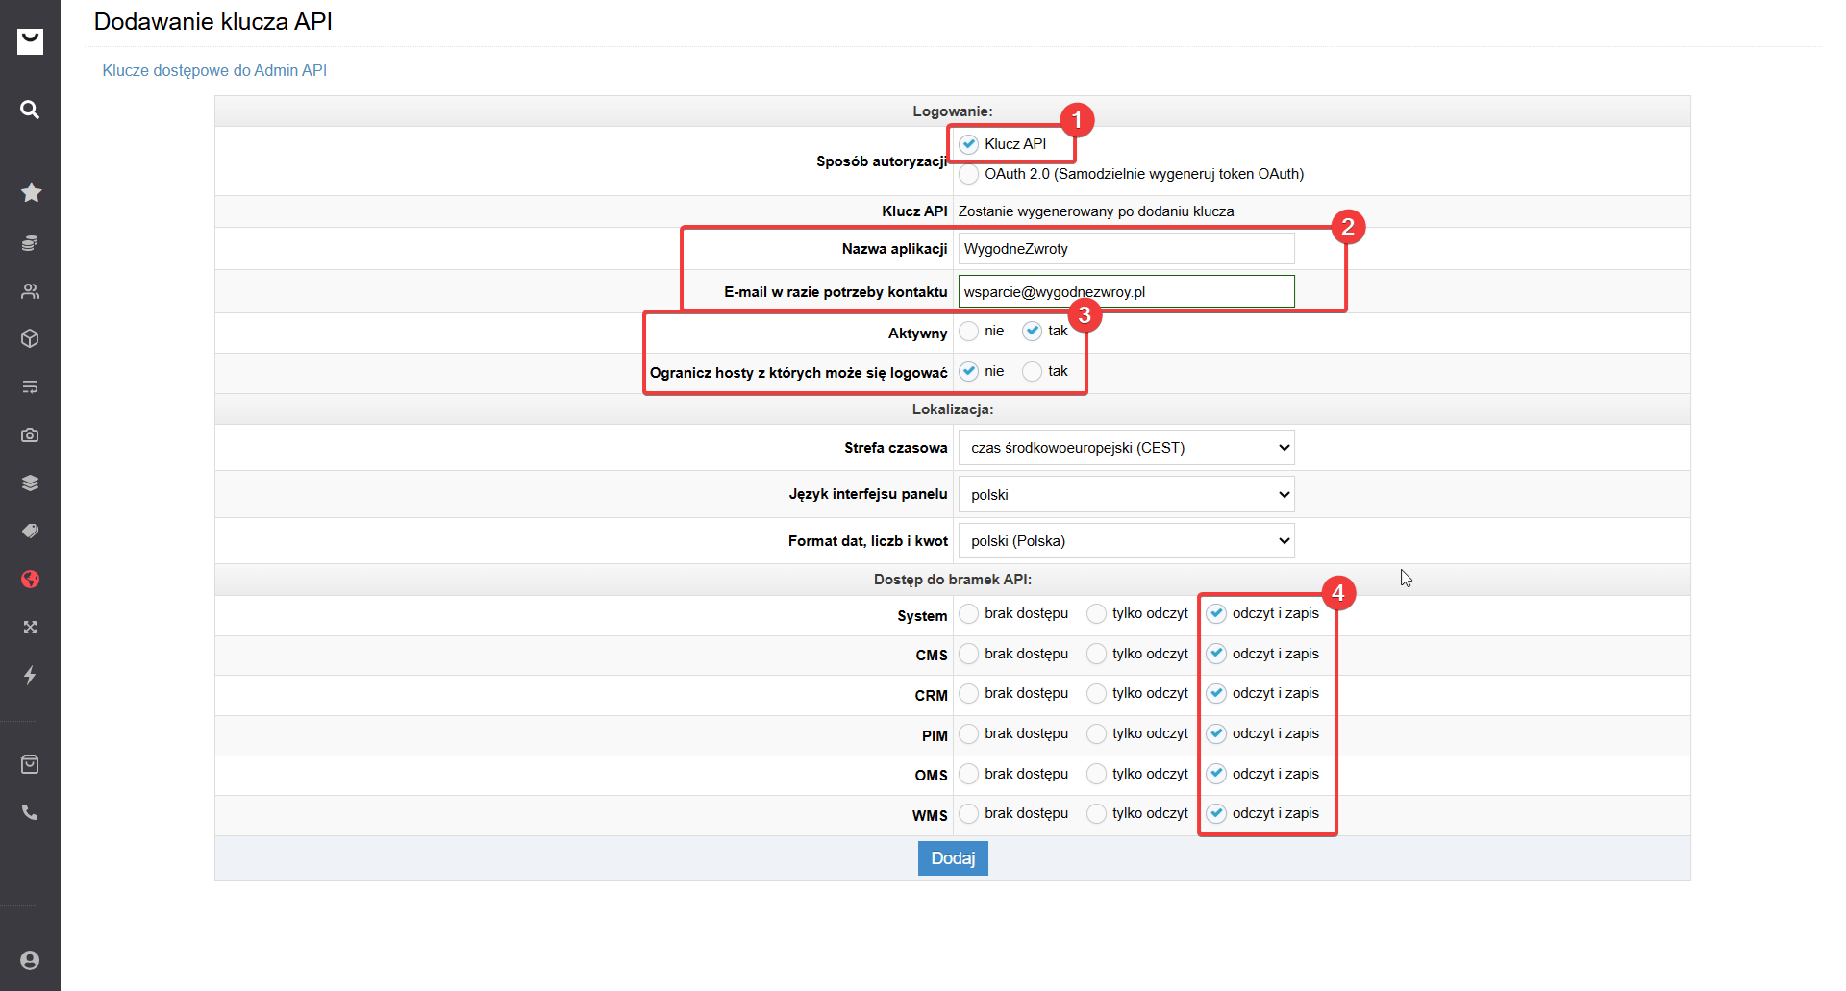This screenshot has height=991, width=1846.
Task: Open favorites star icon in sidebar
Action: pyautogui.click(x=31, y=192)
